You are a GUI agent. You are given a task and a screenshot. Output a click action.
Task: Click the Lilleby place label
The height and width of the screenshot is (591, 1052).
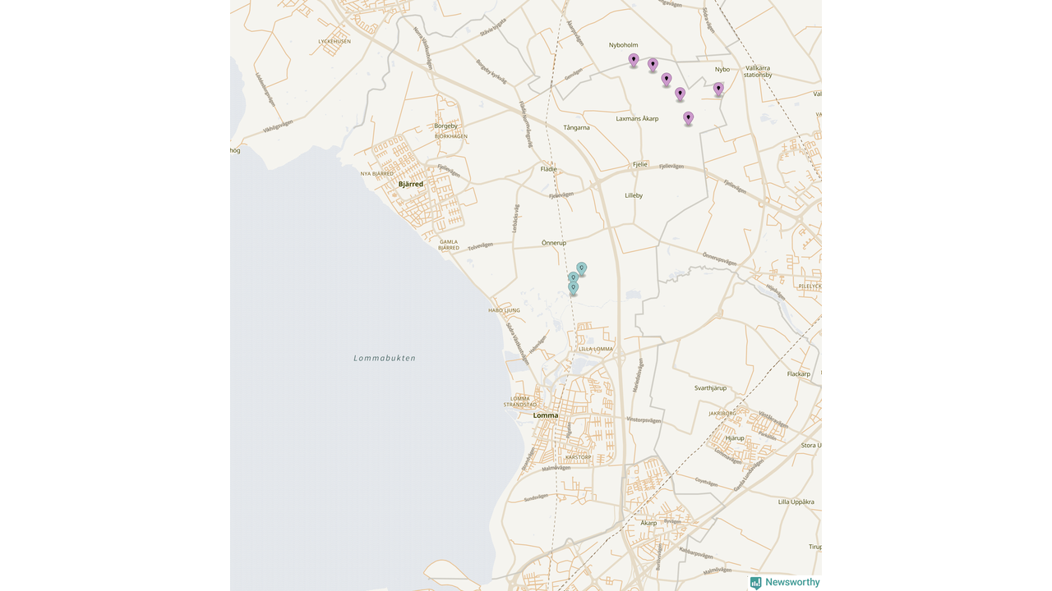pyautogui.click(x=634, y=195)
